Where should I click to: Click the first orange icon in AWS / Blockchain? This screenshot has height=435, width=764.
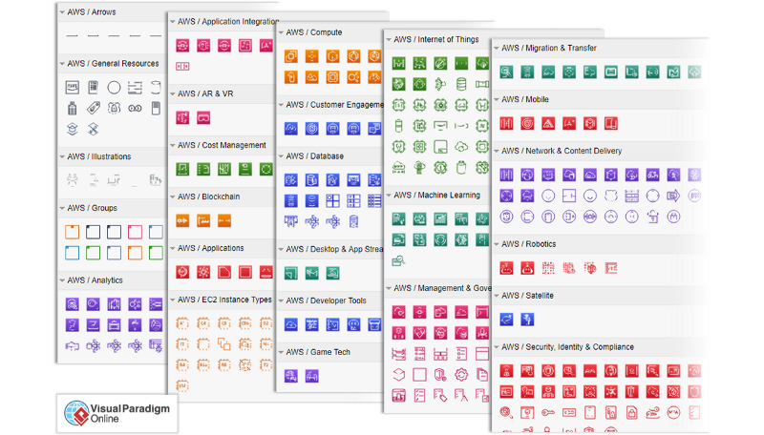[x=181, y=220]
